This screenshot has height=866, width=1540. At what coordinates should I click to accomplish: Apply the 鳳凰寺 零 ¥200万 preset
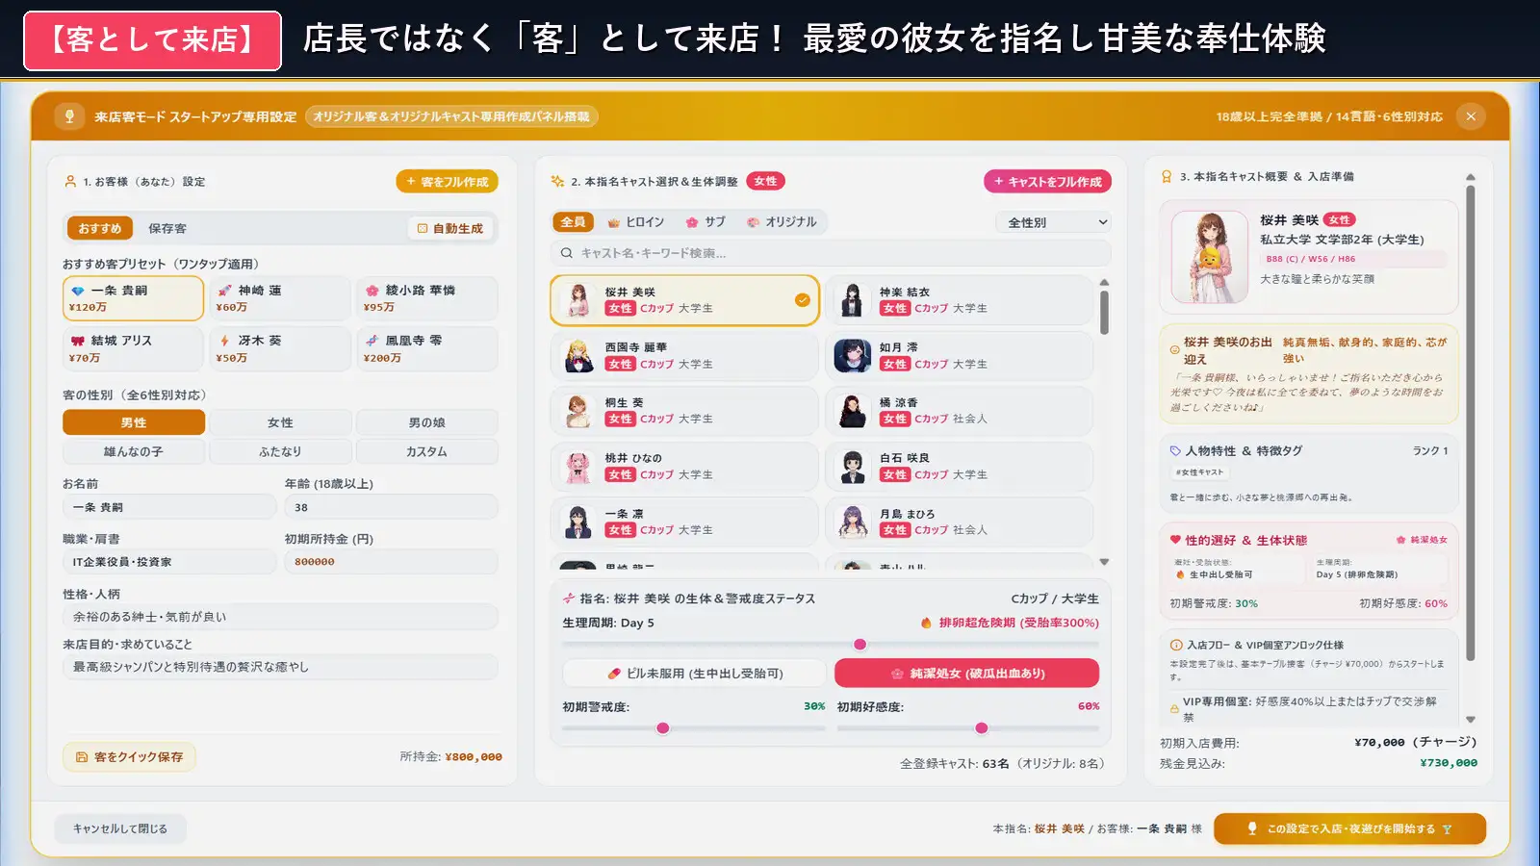(x=426, y=348)
